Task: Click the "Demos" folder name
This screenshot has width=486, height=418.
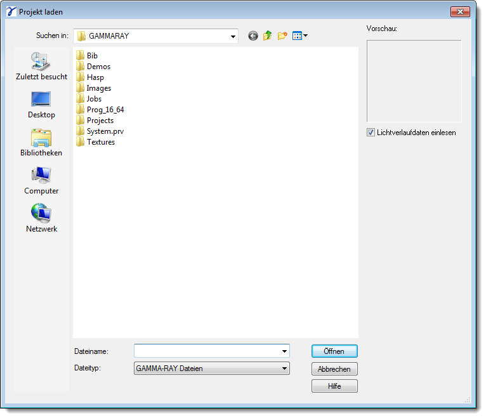Action: [98, 67]
